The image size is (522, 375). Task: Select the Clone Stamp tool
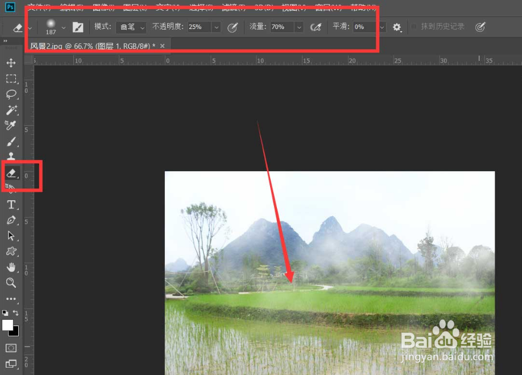[x=11, y=156]
